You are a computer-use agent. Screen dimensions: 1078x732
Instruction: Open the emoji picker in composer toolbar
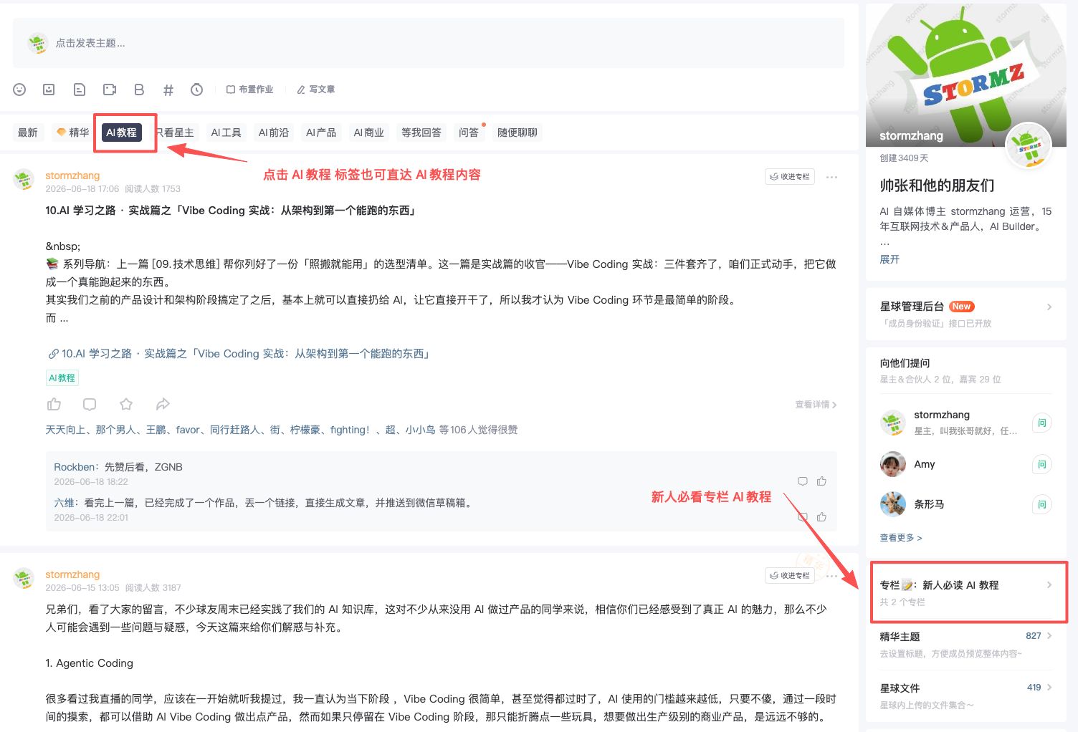point(19,90)
